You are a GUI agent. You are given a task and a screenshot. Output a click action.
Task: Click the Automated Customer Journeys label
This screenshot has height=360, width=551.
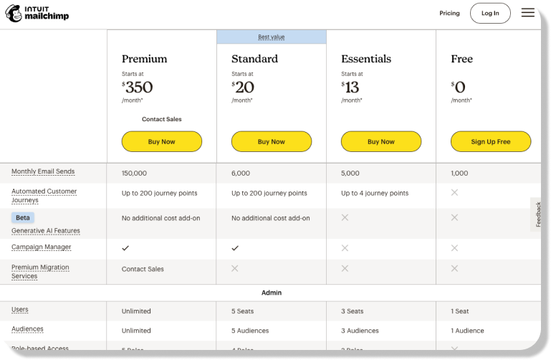tap(43, 196)
